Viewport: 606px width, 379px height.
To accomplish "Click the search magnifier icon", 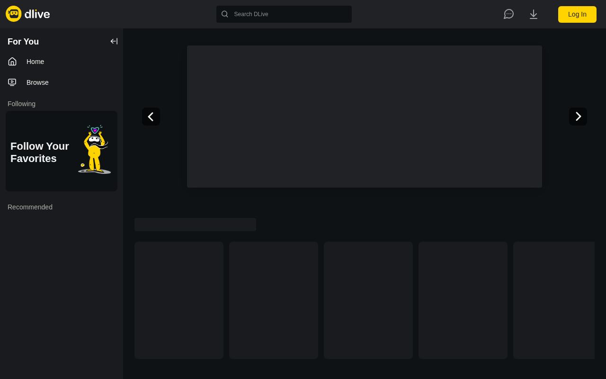I will (225, 14).
